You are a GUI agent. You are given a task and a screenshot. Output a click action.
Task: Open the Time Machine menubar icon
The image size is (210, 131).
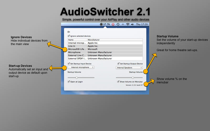(x=118, y=24)
